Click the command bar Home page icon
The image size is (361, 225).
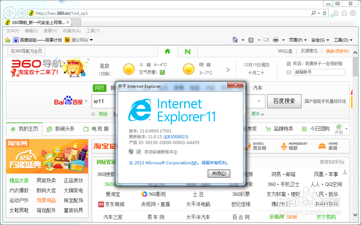(235, 40)
